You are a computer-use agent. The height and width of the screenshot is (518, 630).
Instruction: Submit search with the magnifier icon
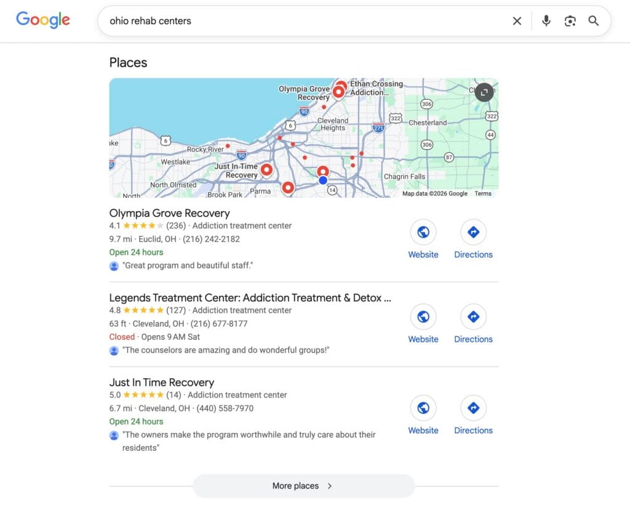tap(594, 21)
